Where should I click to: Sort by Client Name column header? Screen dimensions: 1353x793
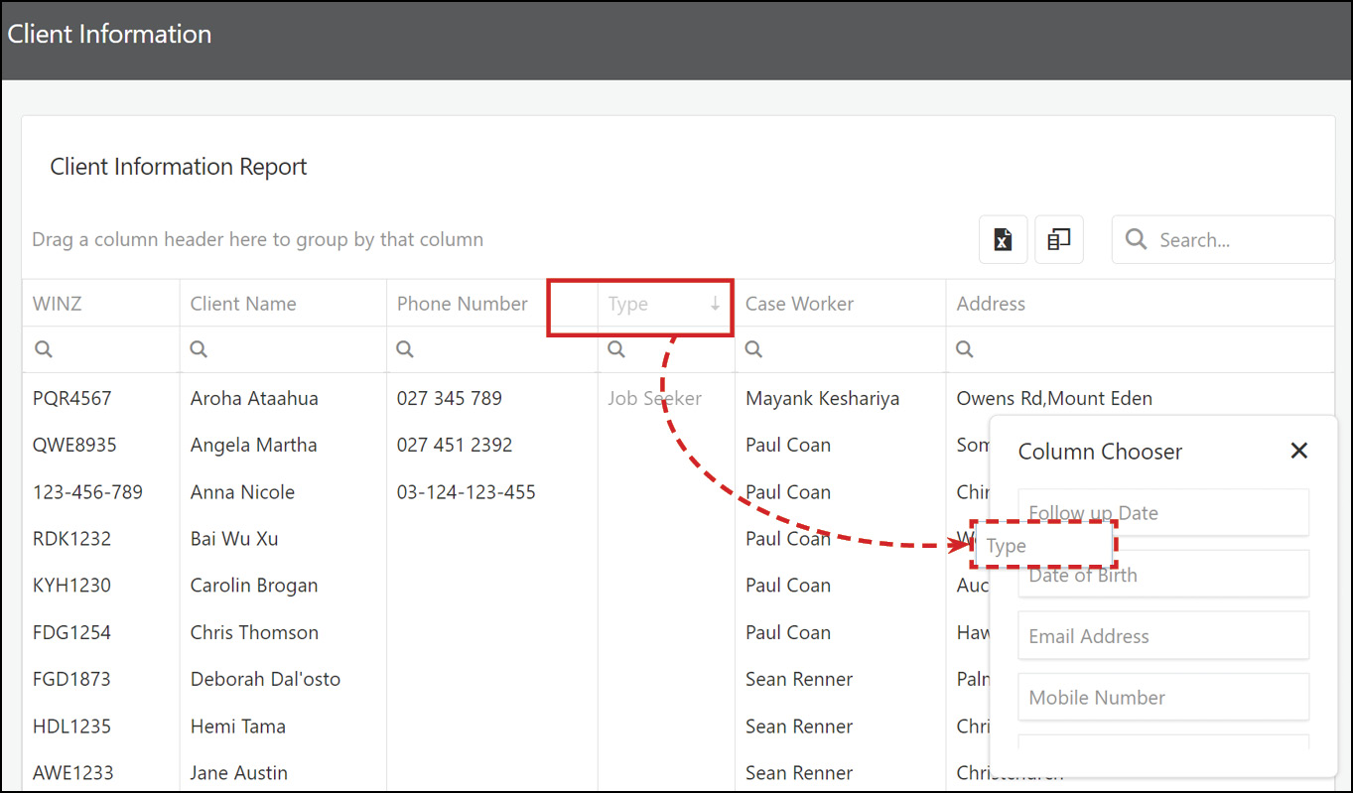click(x=283, y=304)
